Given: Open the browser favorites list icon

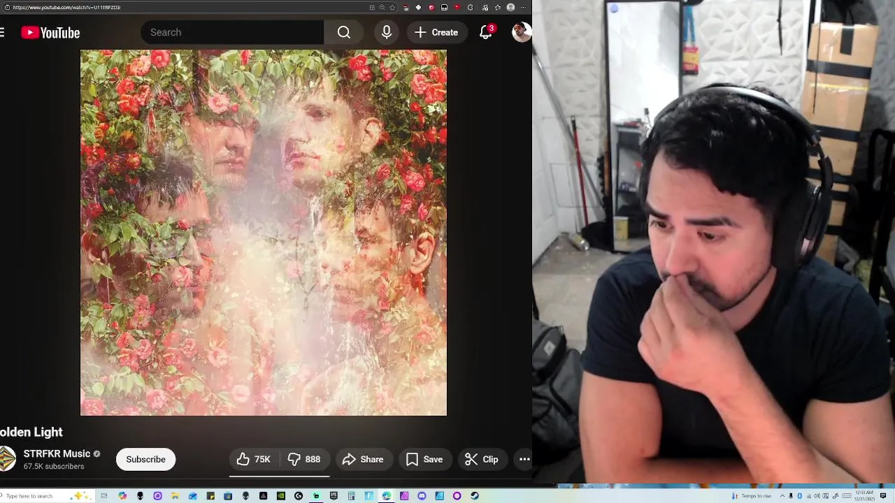Looking at the screenshot, I should point(498,7).
